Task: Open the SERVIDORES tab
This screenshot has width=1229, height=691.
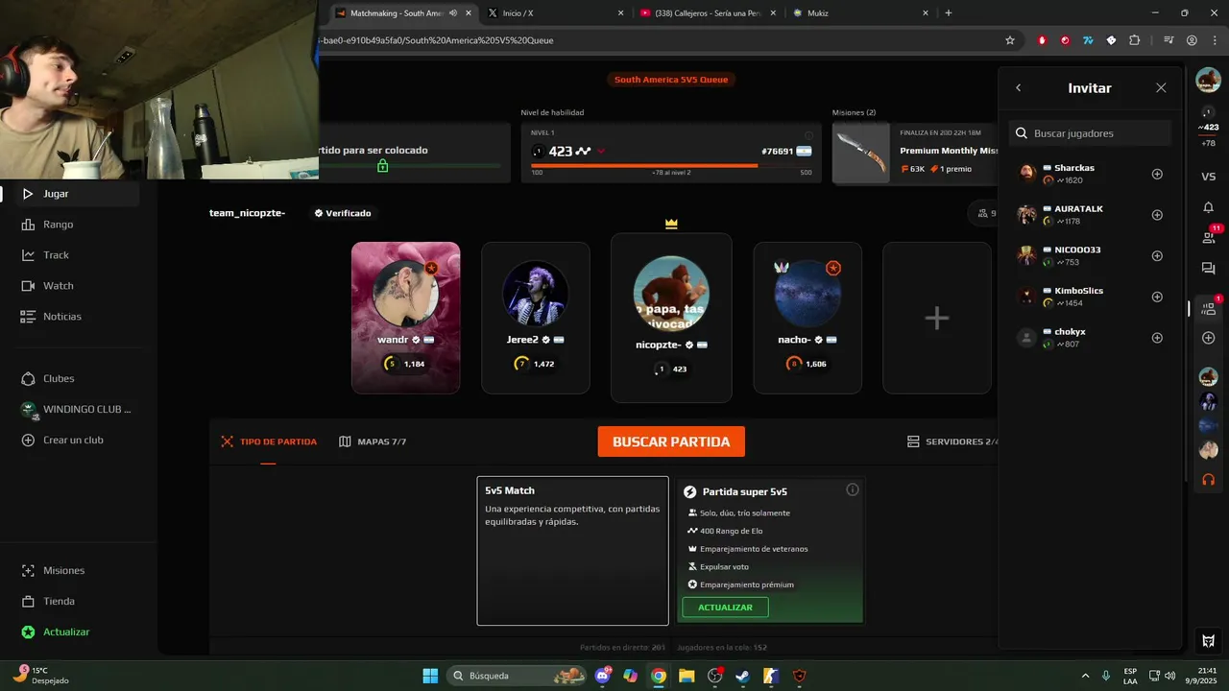Action: [953, 441]
